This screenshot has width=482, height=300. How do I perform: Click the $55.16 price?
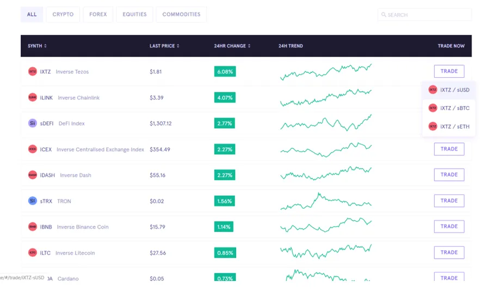pos(157,175)
